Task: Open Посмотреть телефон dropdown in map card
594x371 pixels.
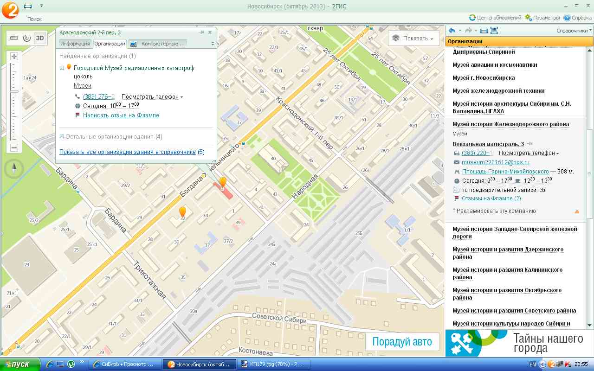Action: tap(152, 97)
